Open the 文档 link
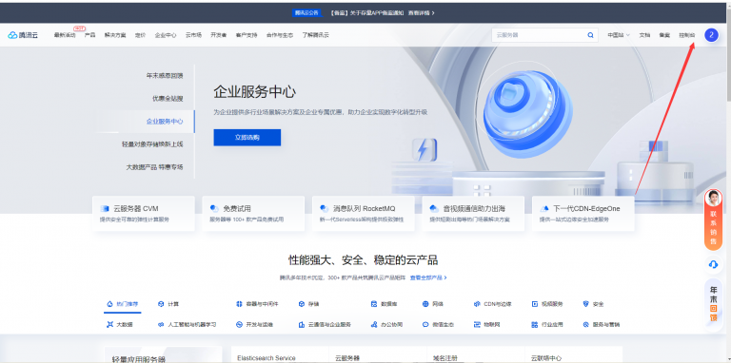 pos(644,35)
